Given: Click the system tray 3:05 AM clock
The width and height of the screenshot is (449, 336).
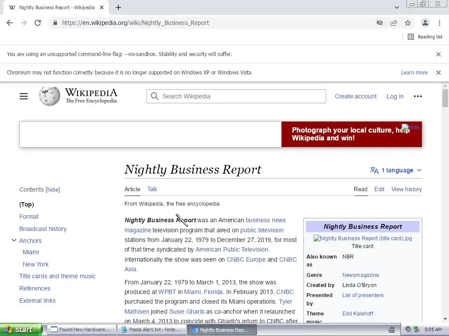Looking at the screenshot, I should [433, 330].
